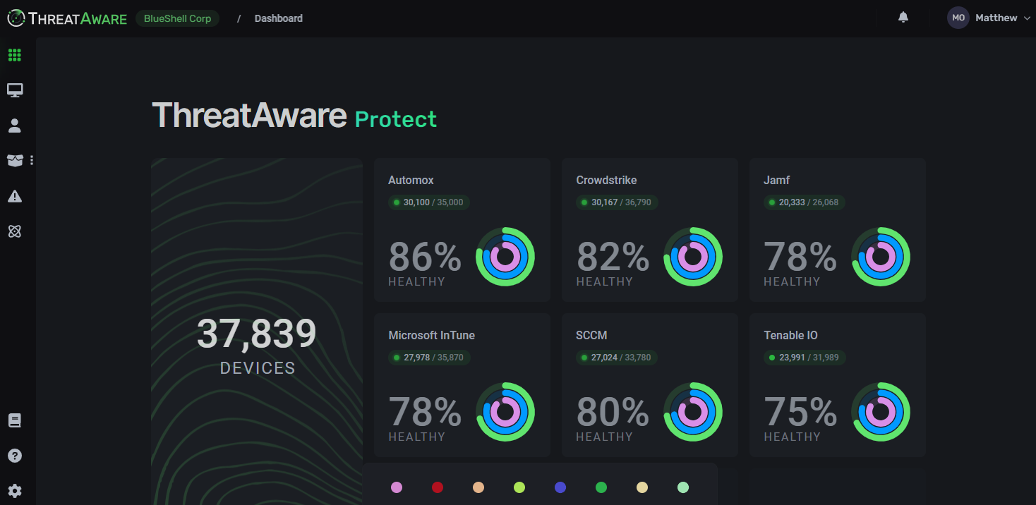Click the ThreatAware Protect heading
This screenshot has height=505, width=1036.
click(x=294, y=116)
